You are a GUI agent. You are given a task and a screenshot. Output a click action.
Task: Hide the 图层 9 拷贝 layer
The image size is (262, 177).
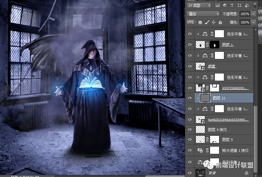click(190, 129)
